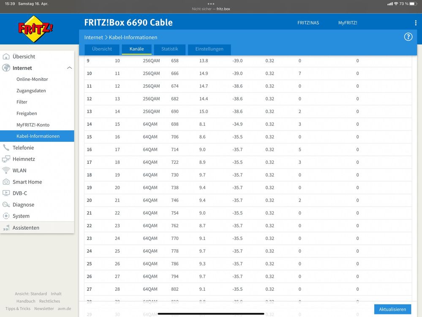This screenshot has height=317, width=422.
Task: Open Freigaben in sidebar
Action: tap(27, 113)
